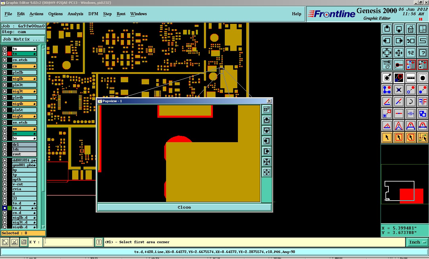
Task: Click the Home view icon in the toolbar
Action: [411, 29]
